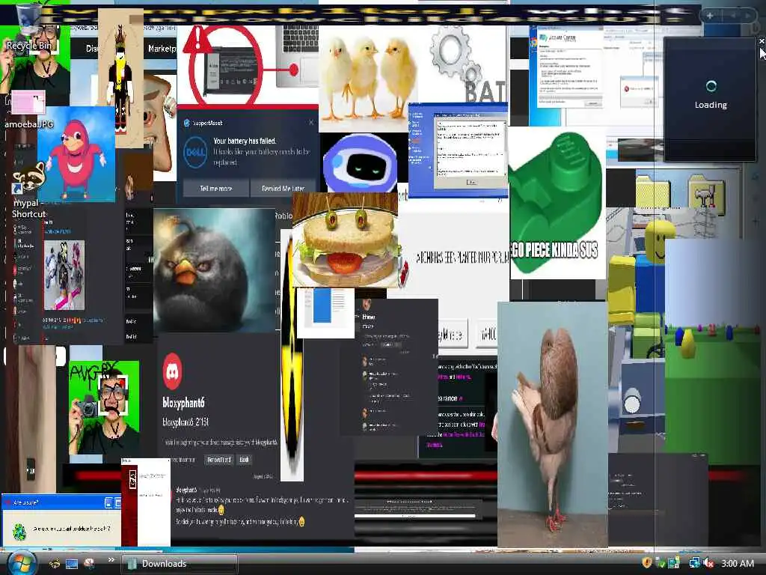
Task: Click Remove Friend in Discord profile
Action: (x=218, y=460)
